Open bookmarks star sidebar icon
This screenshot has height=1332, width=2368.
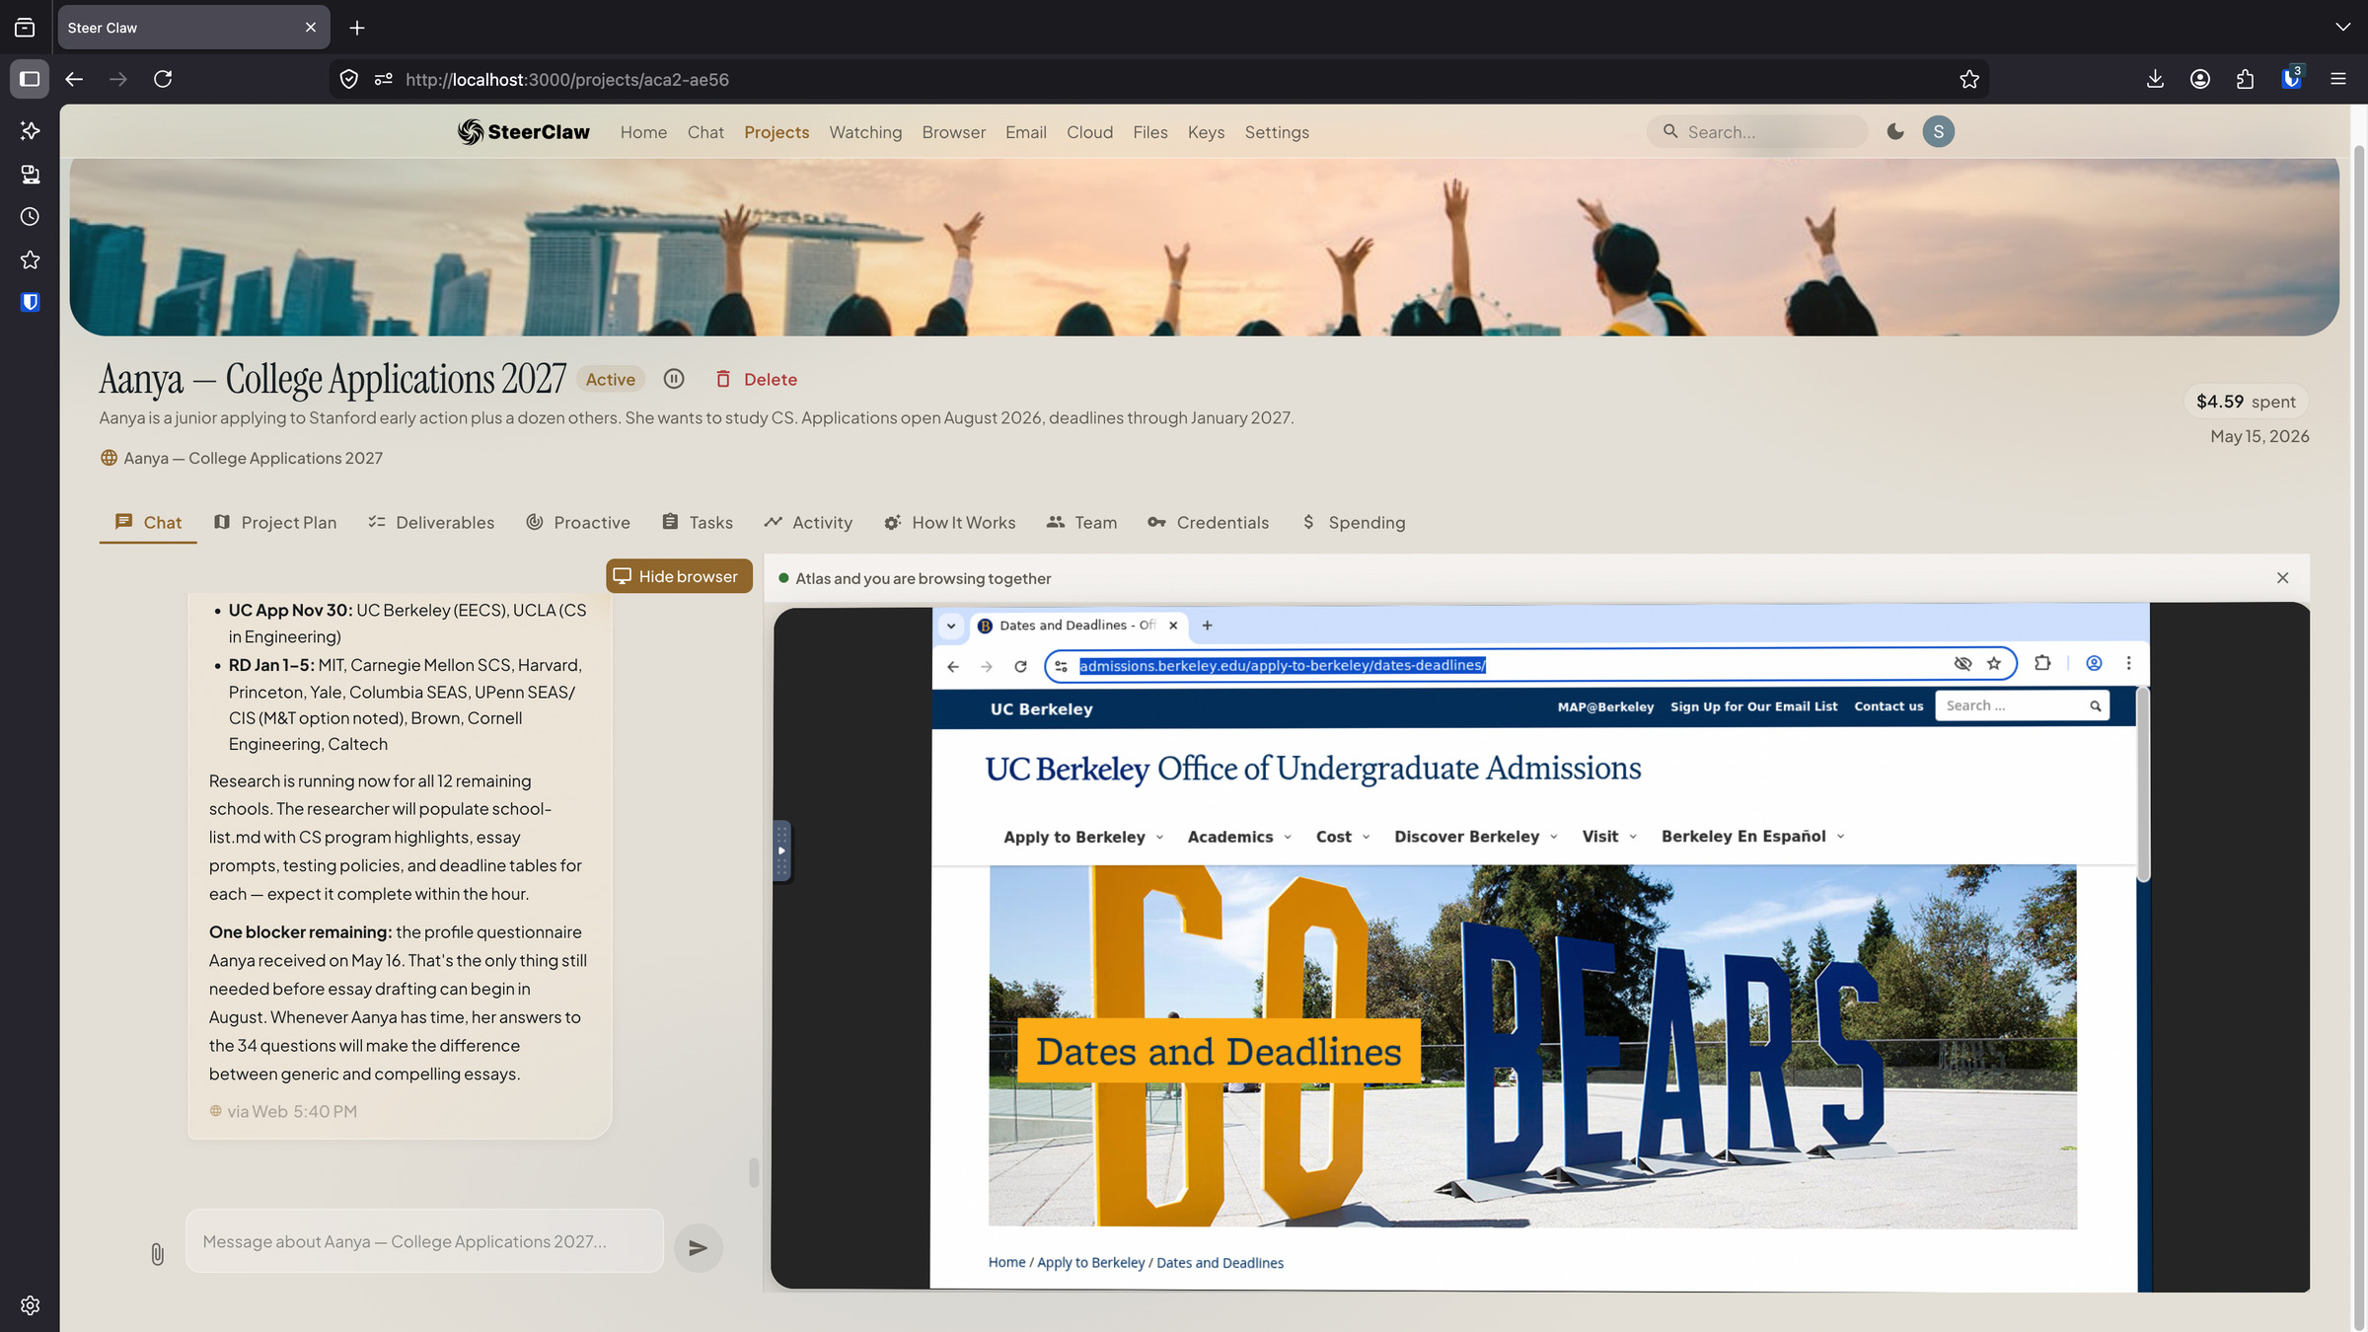pyautogui.click(x=30, y=259)
